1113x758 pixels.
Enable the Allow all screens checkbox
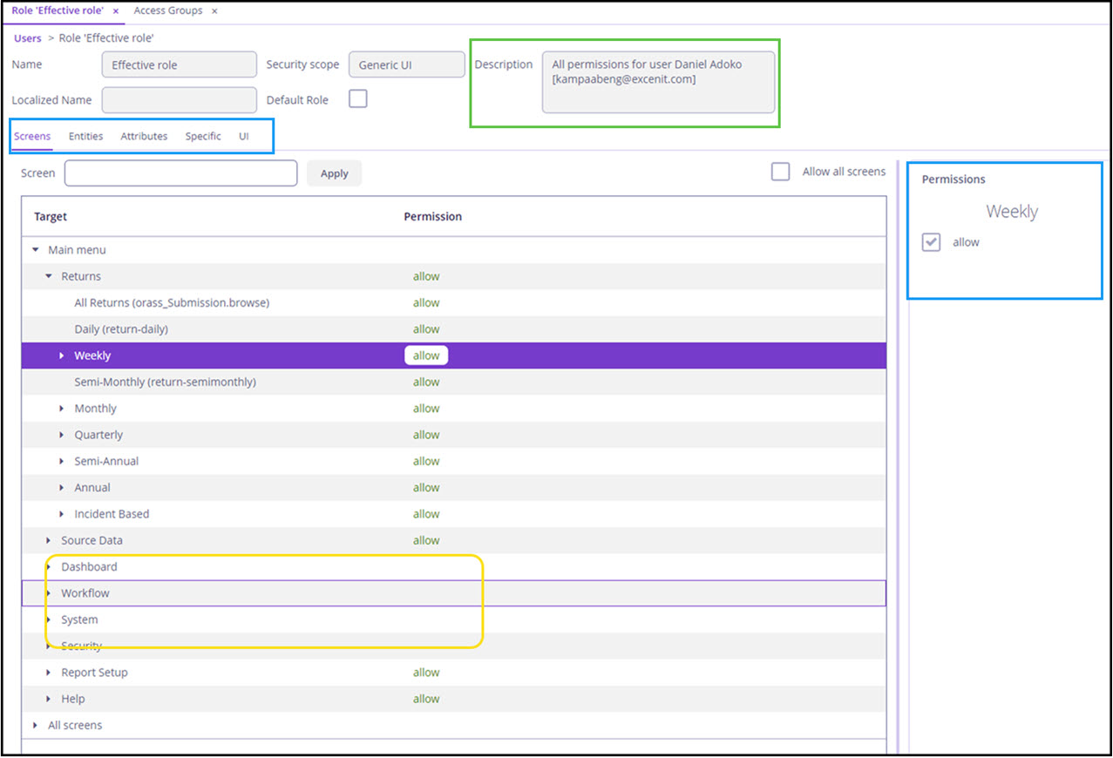pyautogui.click(x=780, y=173)
